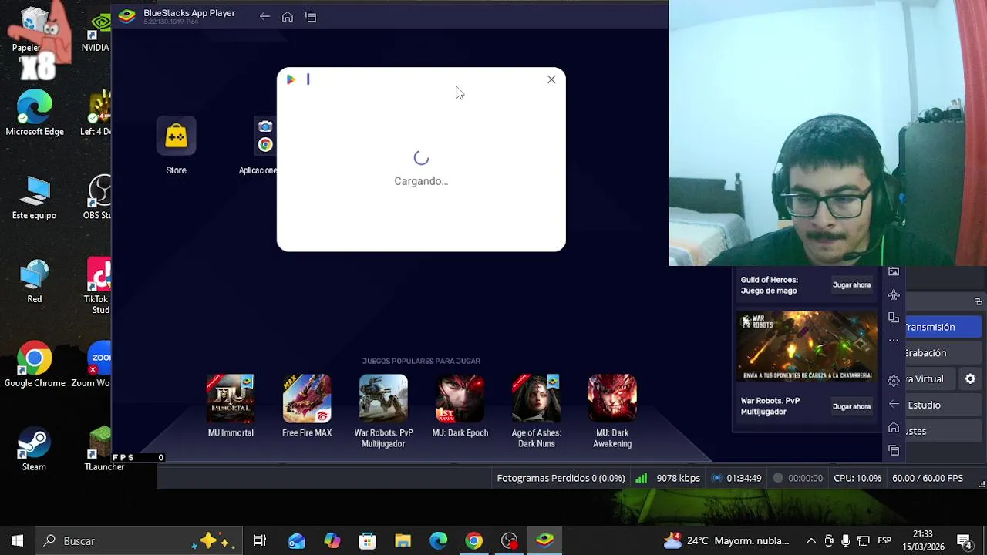987x555 pixels.
Task: Open Outlook from taskbar
Action: click(x=297, y=541)
